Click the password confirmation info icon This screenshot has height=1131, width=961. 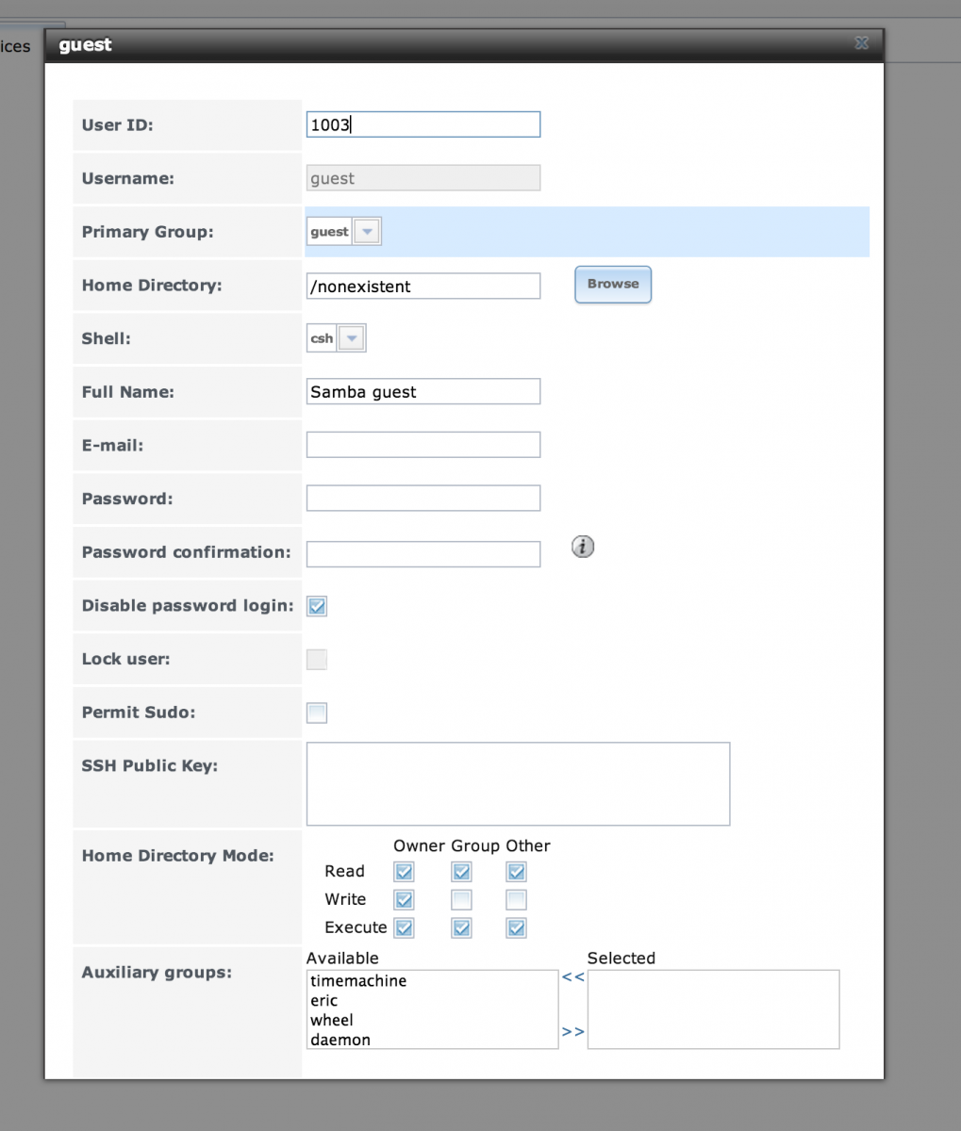(584, 547)
